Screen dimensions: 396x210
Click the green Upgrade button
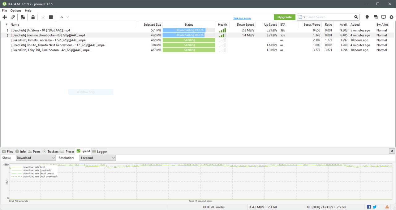[284, 17]
